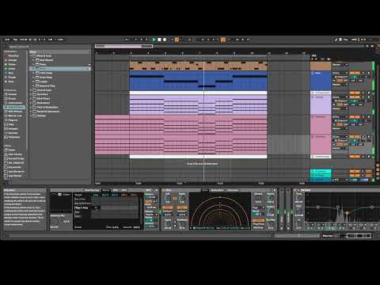Open MPE tab in first device
Viewport: 380px width, 285px height.
point(123,190)
